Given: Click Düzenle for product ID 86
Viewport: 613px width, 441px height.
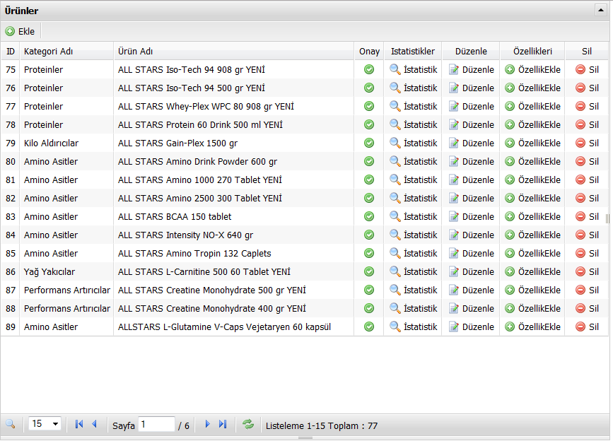Looking at the screenshot, I should click(x=472, y=271).
